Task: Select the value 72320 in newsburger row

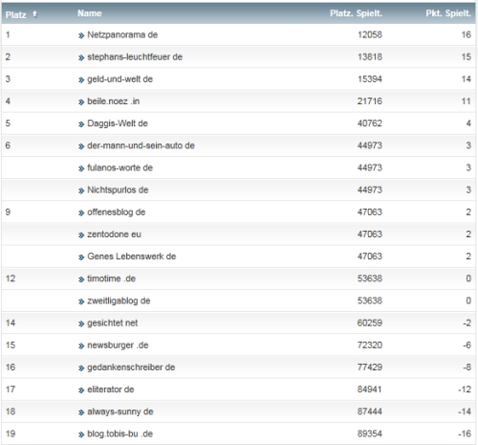Action: tap(370, 345)
